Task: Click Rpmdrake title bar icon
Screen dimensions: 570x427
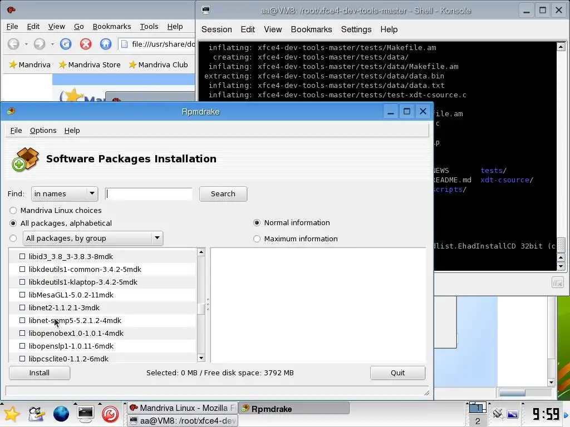Action: point(11,111)
